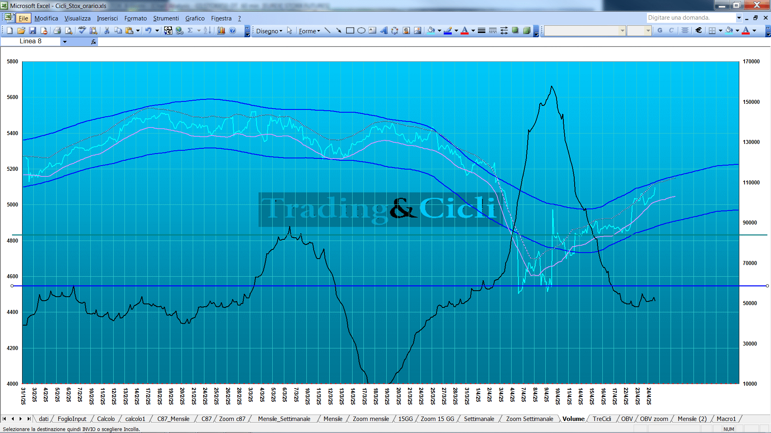The image size is (771, 433).
Task: Click the Sort ascending A-Z icon
Action: click(207, 30)
